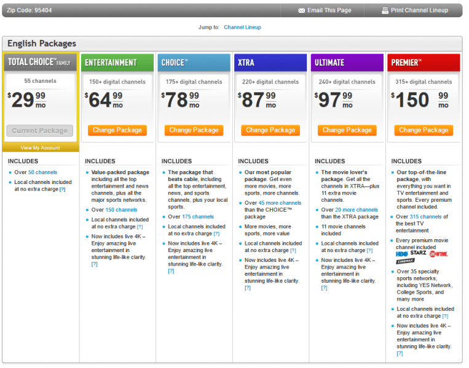469x368 pixels.
Task: Click the Showtime logo in PREMIER package
Action: (x=438, y=254)
